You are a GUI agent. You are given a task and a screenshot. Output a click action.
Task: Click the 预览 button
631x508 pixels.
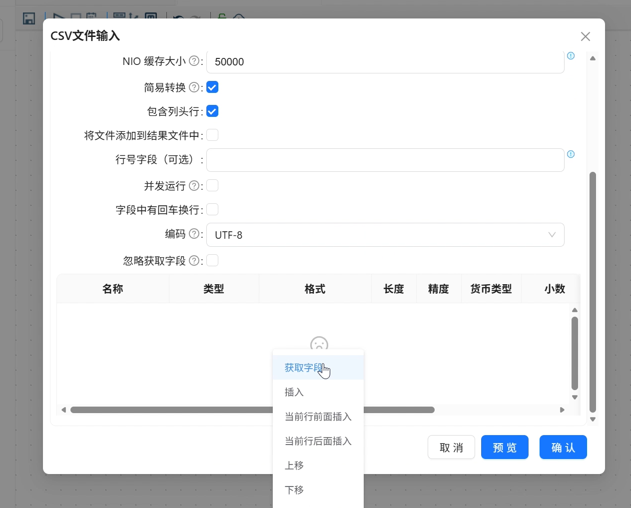pos(505,447)
